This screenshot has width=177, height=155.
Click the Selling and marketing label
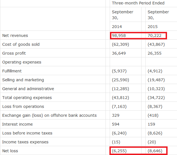click(x=23, y=80)
